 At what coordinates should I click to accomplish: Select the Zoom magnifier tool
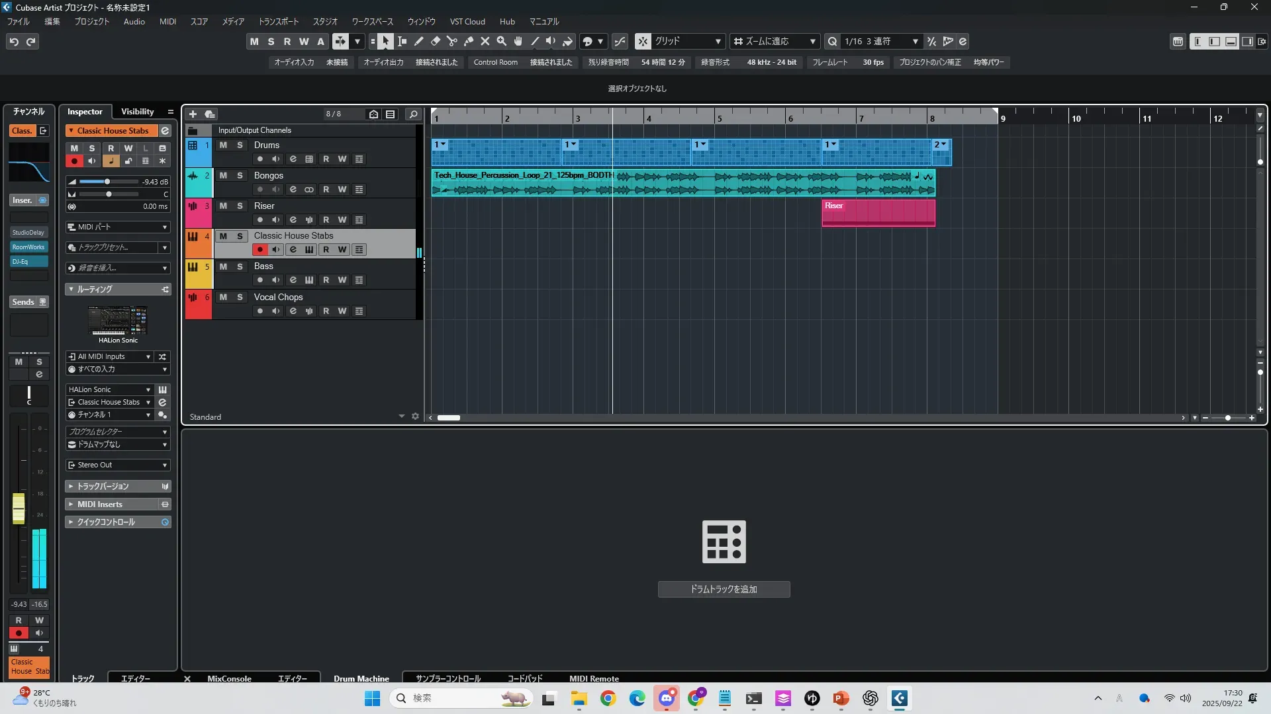(502, 42)
